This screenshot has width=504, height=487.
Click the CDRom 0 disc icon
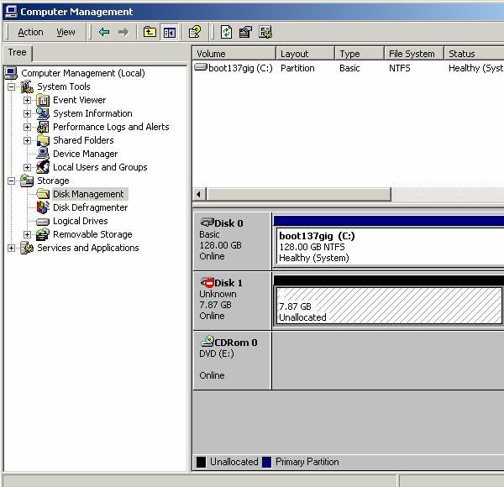click(207, 342)
